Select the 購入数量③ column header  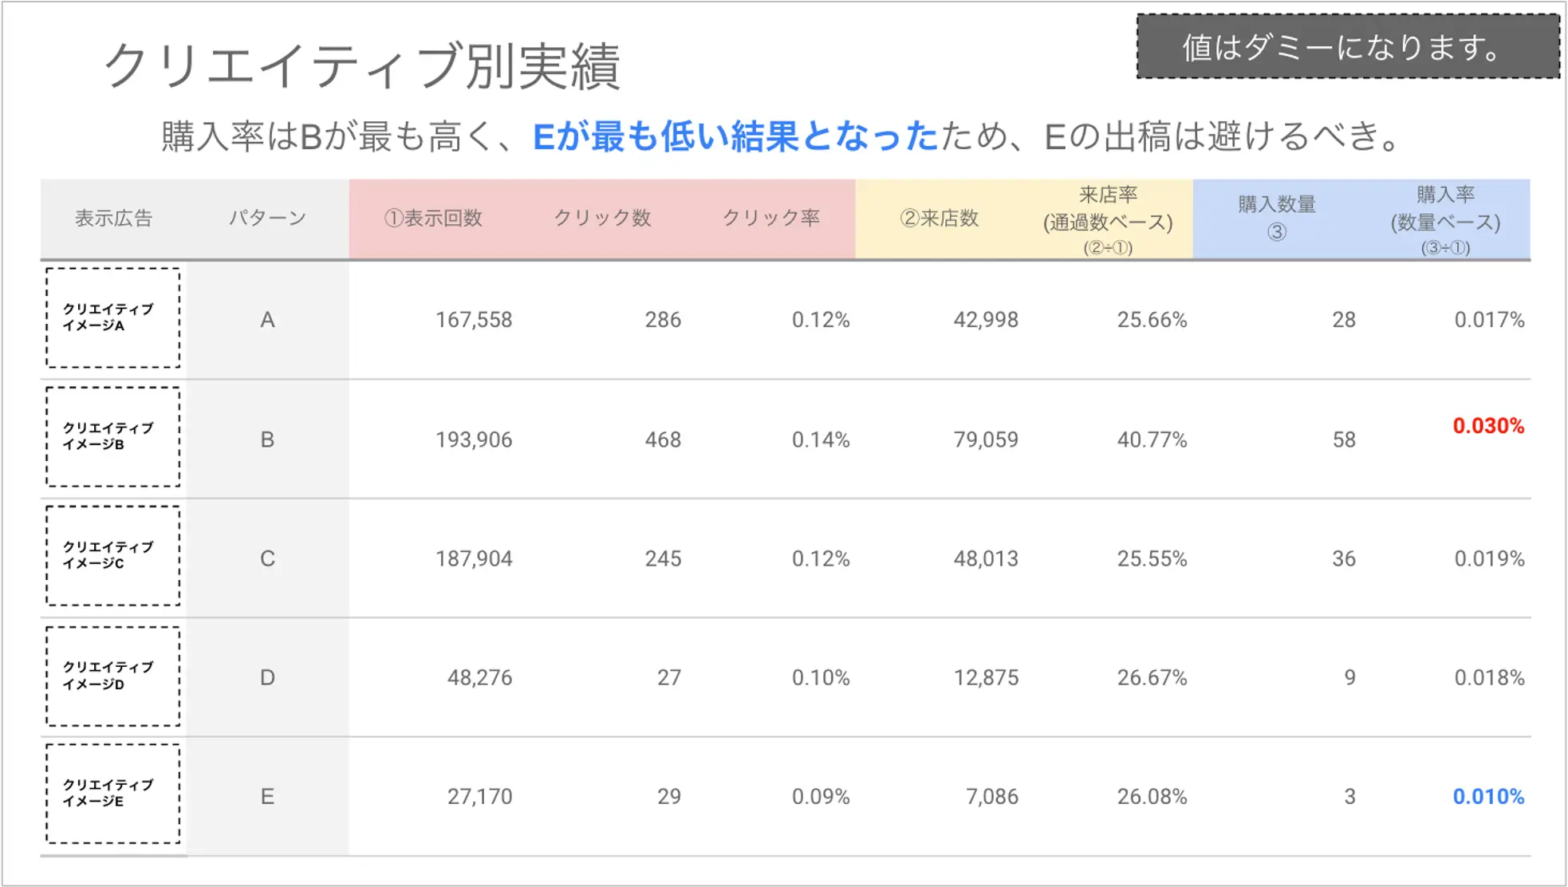pos(1276,218)
